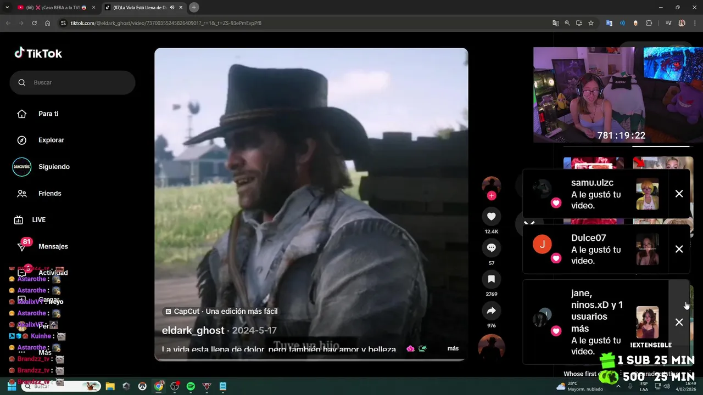Open Overwatch from the taskbar

pos(142,386)
